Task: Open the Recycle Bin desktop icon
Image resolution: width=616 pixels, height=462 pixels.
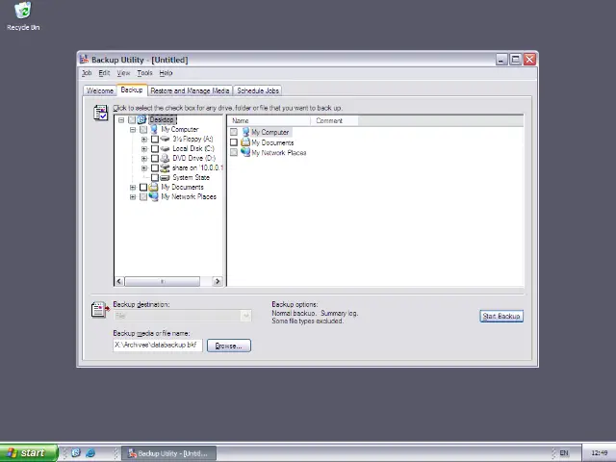Action: 22,12
